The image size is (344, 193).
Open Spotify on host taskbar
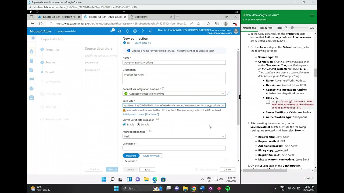[228, 188]
